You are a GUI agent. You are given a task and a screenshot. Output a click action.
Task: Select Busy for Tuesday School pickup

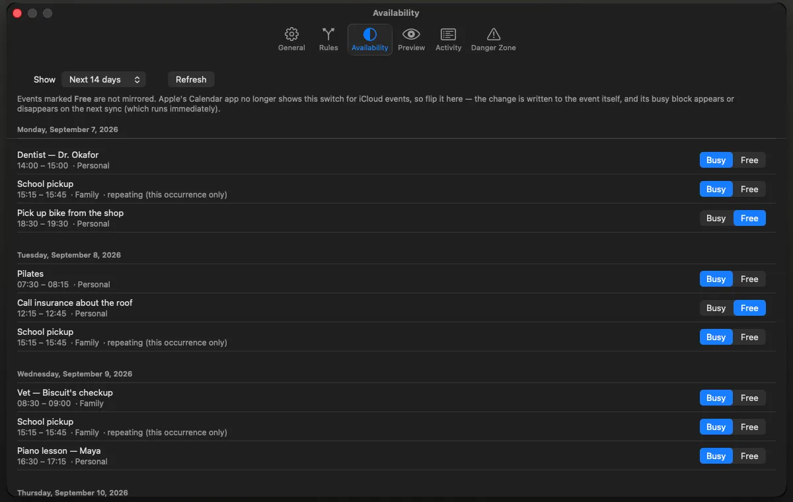pos(716,337)
